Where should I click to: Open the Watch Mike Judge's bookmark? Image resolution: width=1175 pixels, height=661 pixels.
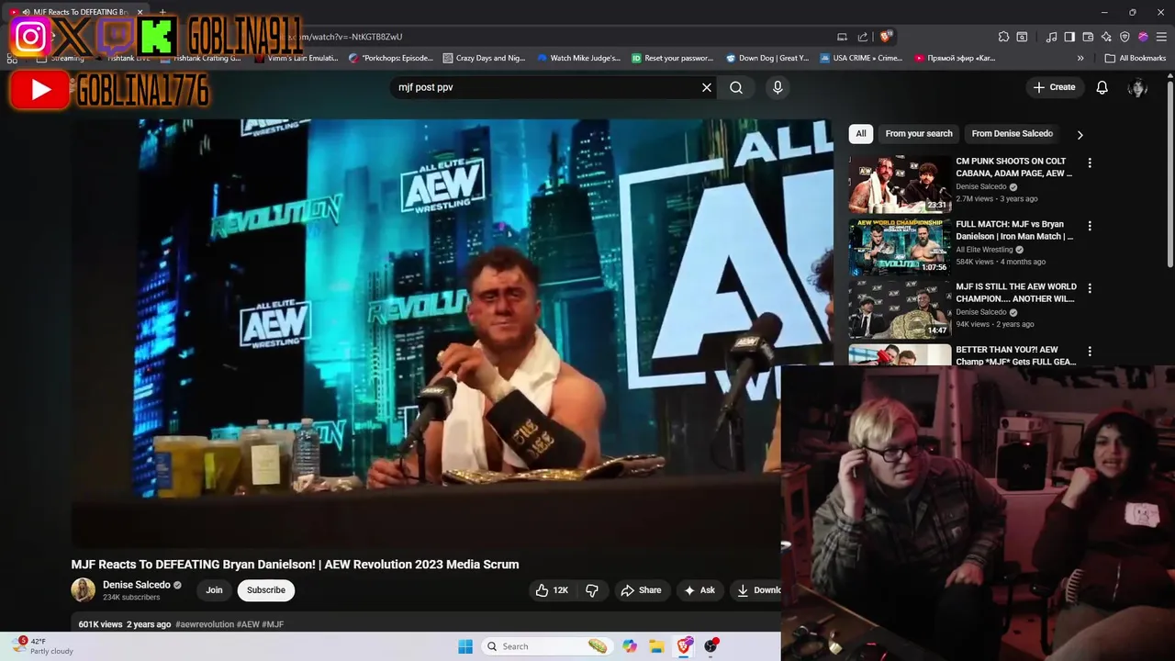pyautogui.click(x=578, y=58)
